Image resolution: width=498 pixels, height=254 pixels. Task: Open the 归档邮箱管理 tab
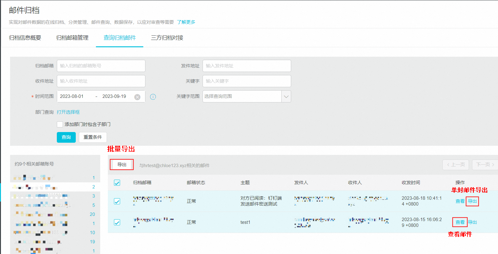72,38
